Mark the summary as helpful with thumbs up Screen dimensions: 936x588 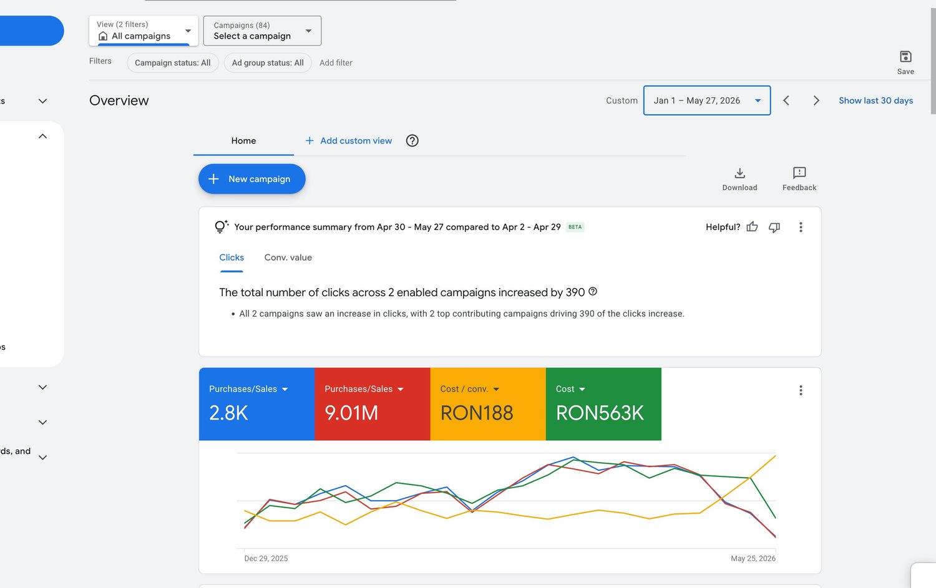pyautogui.click(x=752, y=227)
